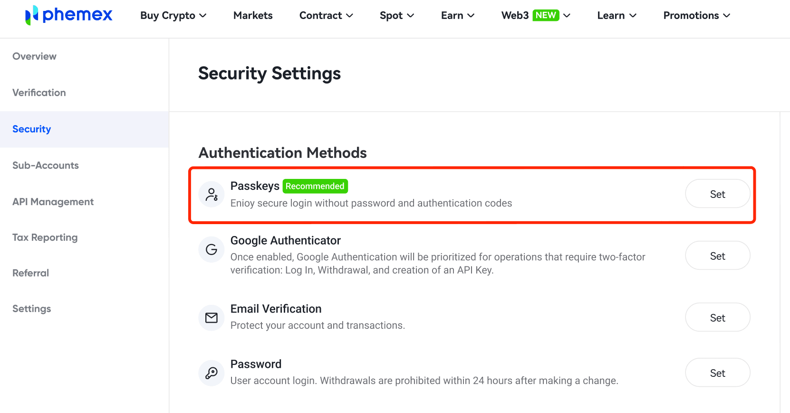Click the Email Verification envelope icon
The width and height of the screenshot is (790, 413).
pos(212,318)
